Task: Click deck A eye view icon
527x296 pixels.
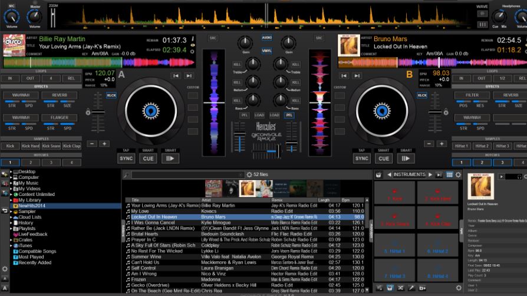Action: pos(193,45)
